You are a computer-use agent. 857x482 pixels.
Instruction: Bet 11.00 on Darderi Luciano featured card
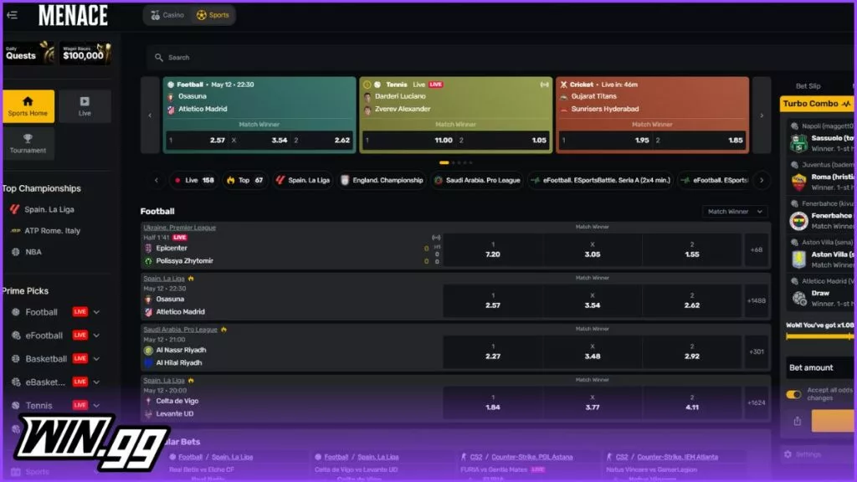(408, 141)
